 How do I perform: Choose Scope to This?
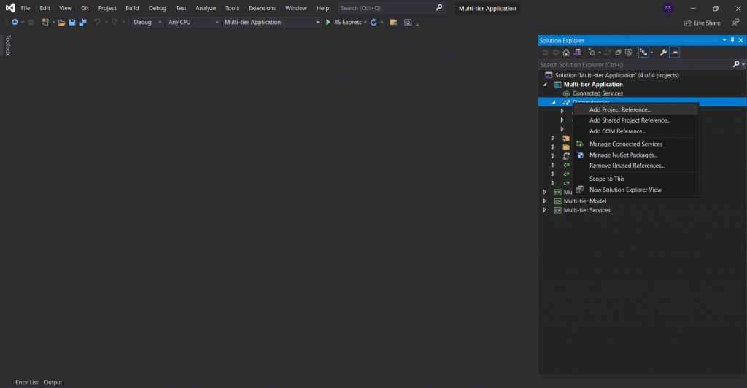click(636, 179)
